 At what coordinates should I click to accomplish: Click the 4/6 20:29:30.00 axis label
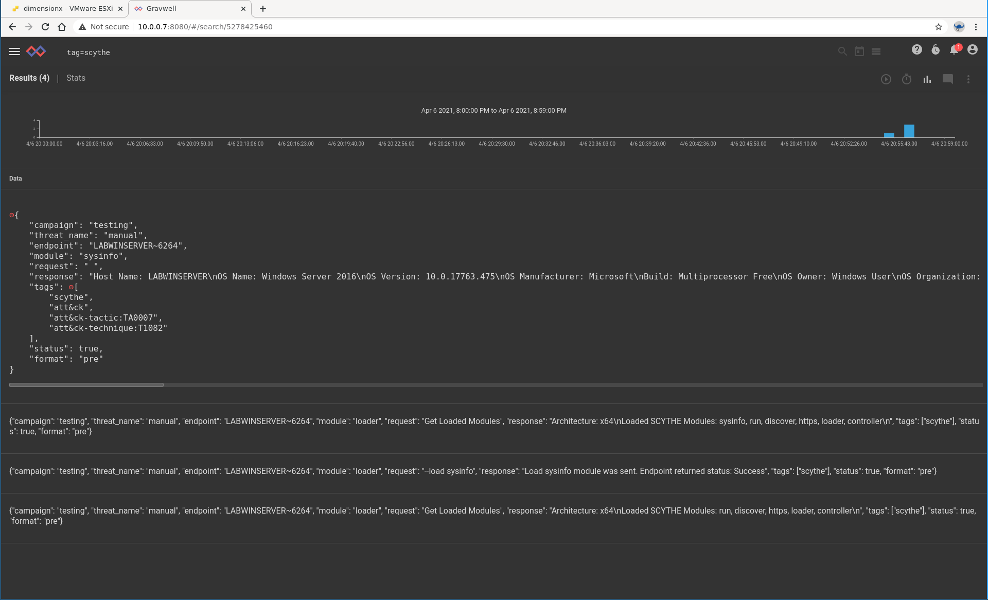pyautogui.click(x=497, y=144)
